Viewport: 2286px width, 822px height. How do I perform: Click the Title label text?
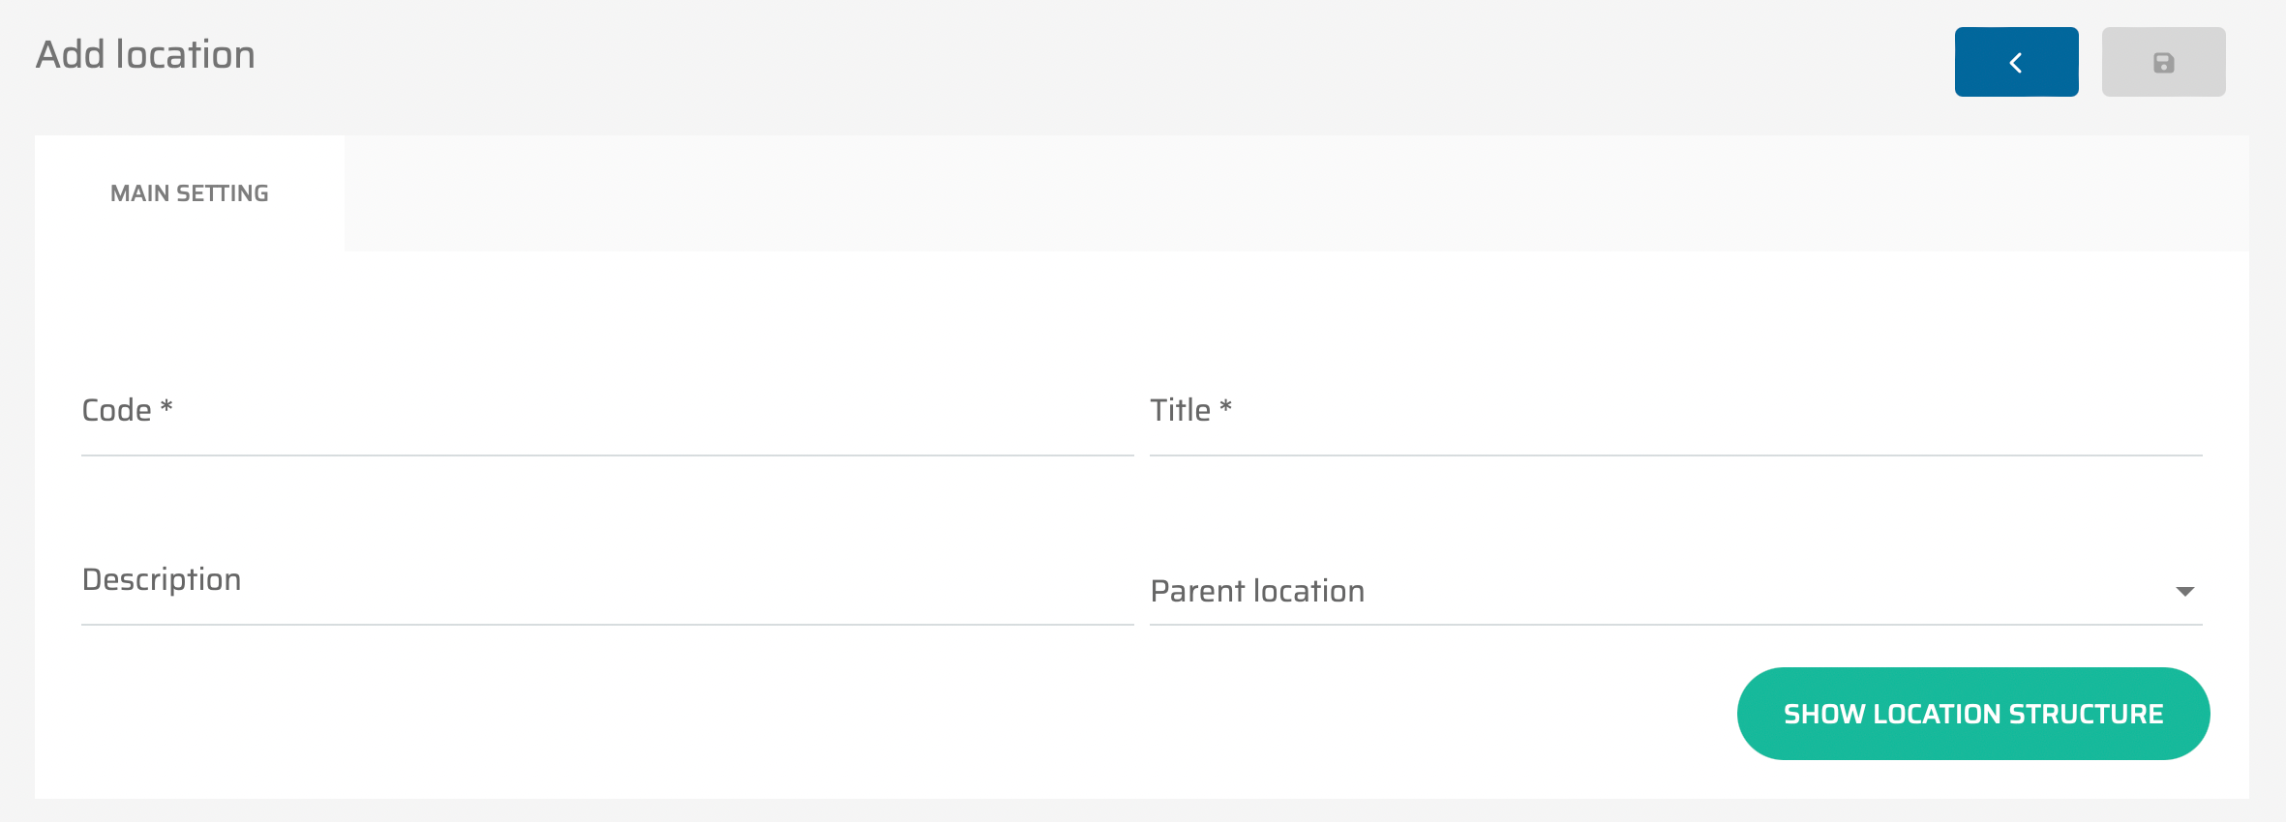(1180, 411)
